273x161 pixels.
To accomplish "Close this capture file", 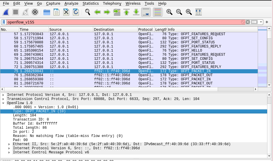I will (x=66, y=12).
